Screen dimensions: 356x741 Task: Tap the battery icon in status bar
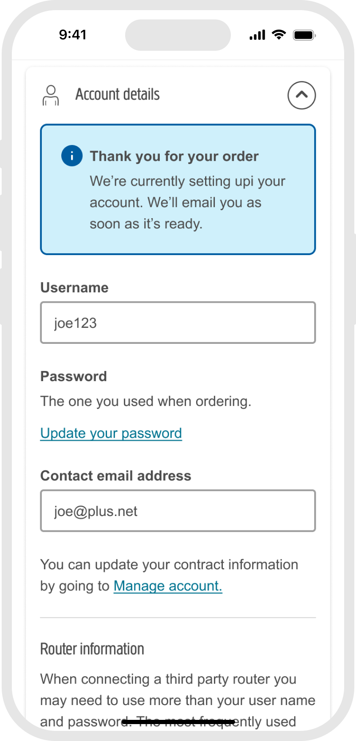[x=305, y=35]
